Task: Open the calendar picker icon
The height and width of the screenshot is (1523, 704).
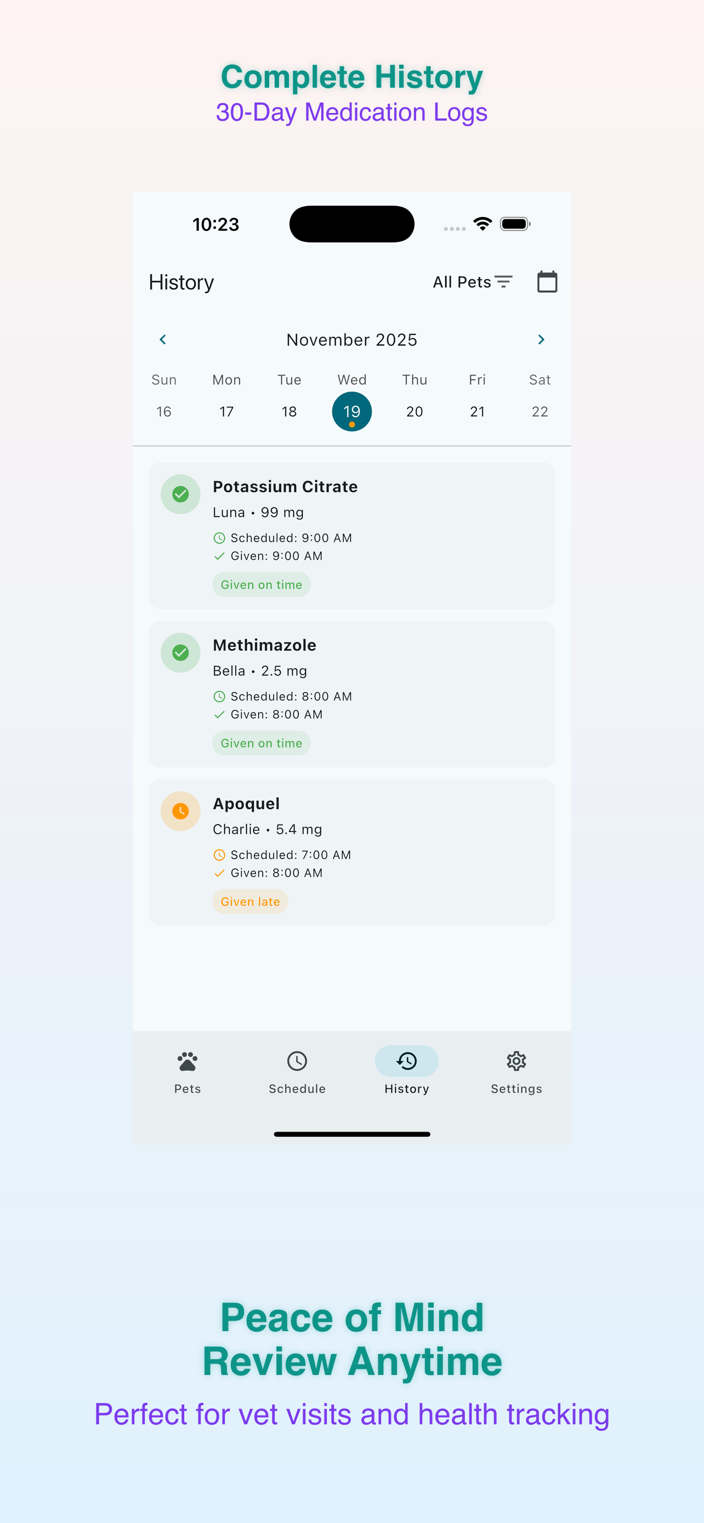Action: pos(547,282)
